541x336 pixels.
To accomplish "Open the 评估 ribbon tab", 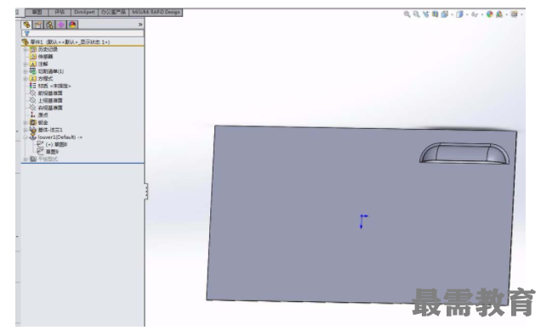I will pos(60,13).
